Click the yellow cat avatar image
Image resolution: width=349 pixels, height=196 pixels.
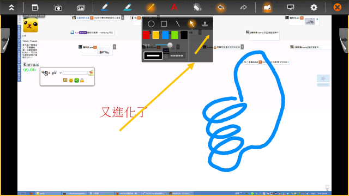[x=31, y=25]
